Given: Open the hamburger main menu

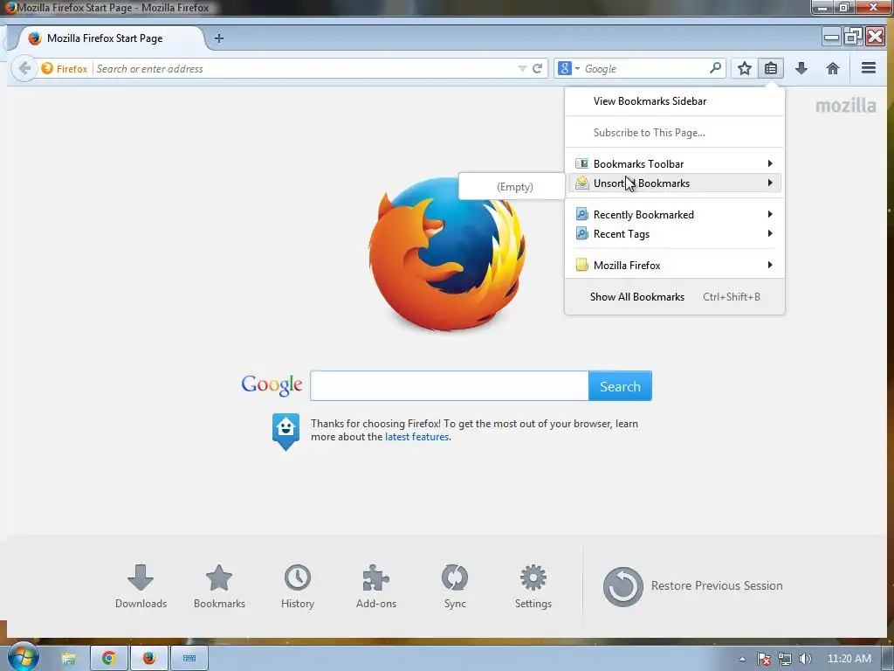Looking at the screenshot, I should (x=869, y=68).
